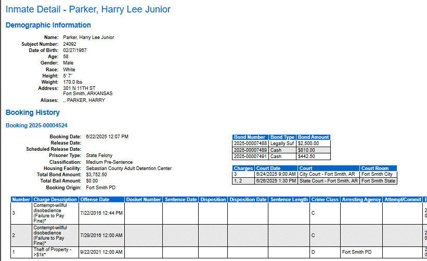The image size is (427, 261).
Task: Click the Bond Number column header
Action: pos(250,137)
